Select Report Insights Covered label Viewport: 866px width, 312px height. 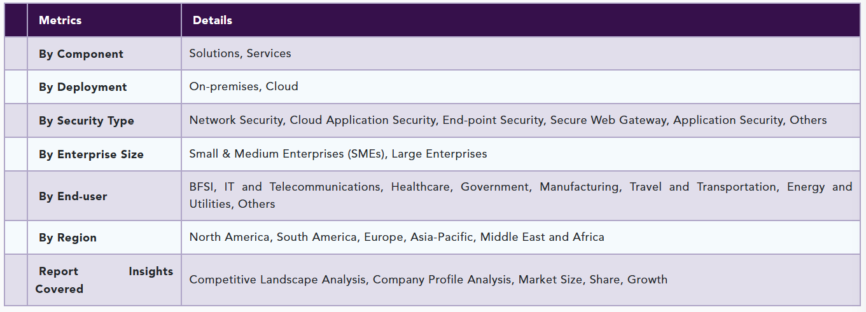pos(104,280)
